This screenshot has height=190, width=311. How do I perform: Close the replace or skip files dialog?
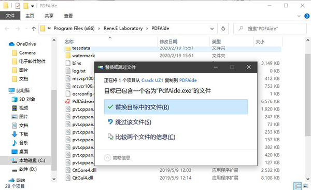[249, 67]
